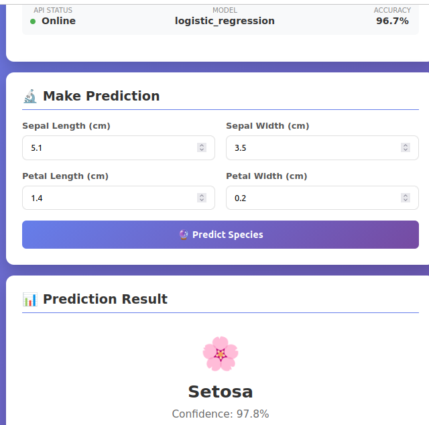Increase Sepal Length with the up arrow
This screenshot has width=429, height=425.
[202, 145]
